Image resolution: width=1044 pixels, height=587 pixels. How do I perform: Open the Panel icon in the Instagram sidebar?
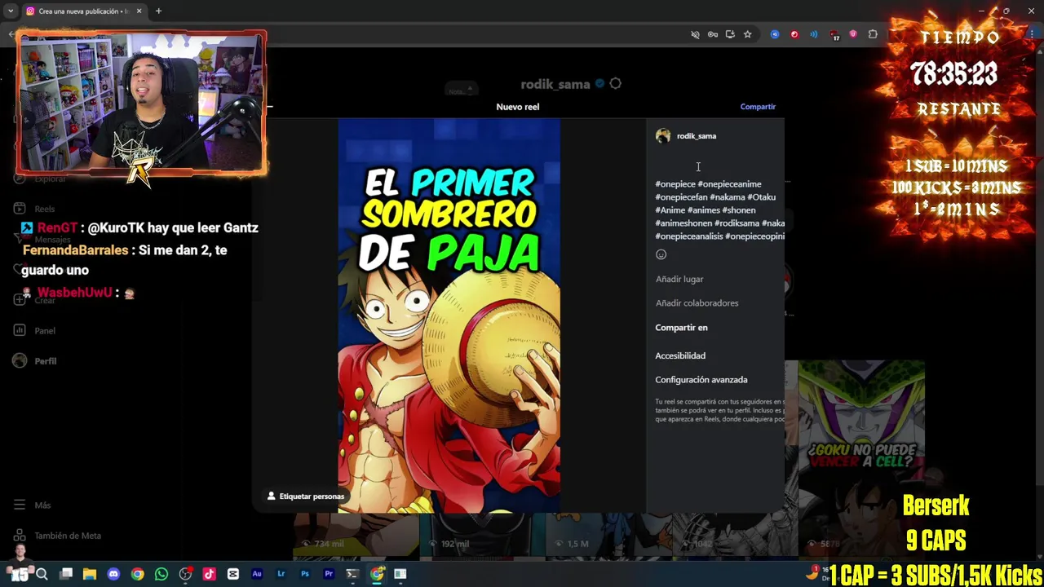(20, 330)
